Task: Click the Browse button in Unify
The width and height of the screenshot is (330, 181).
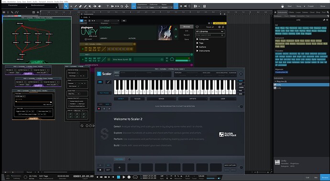Action: pos(187,27)
